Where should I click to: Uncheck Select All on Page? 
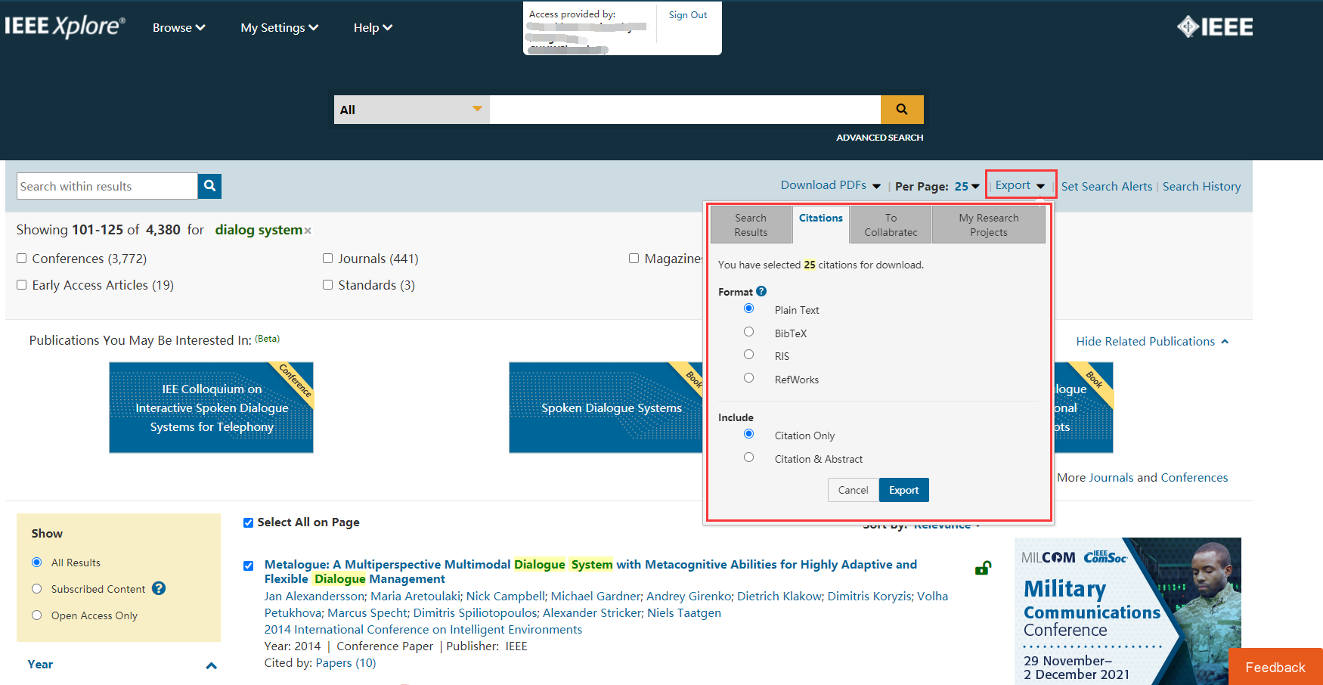point(248,522)
